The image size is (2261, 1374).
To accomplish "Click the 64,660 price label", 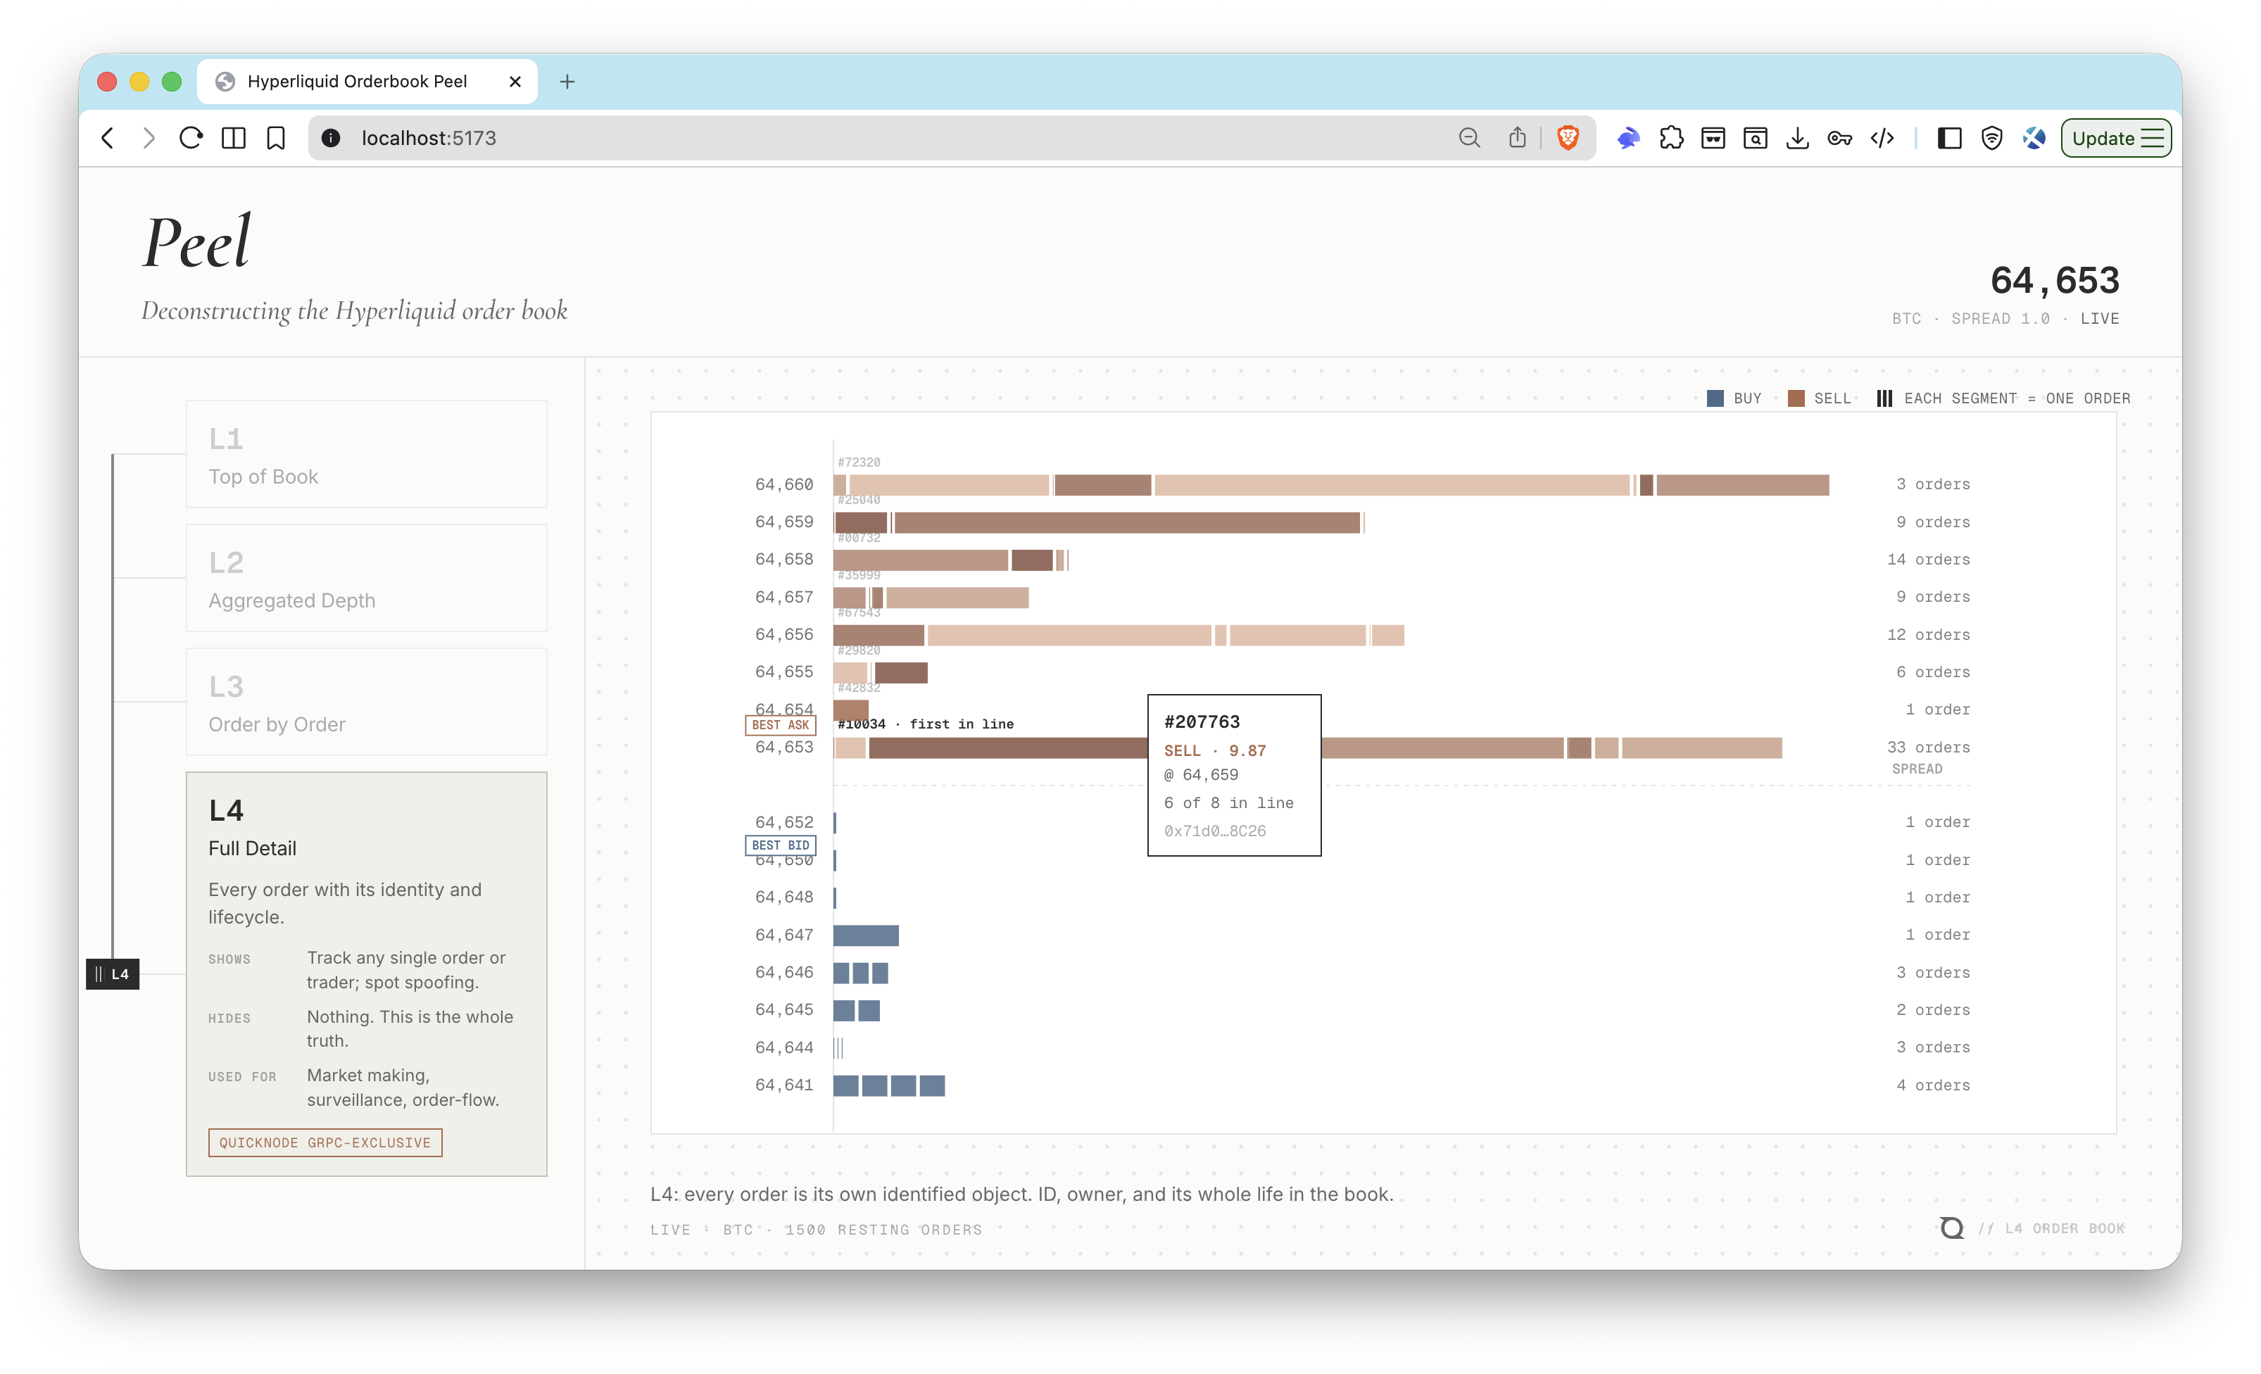I will [x=783, y=484].
